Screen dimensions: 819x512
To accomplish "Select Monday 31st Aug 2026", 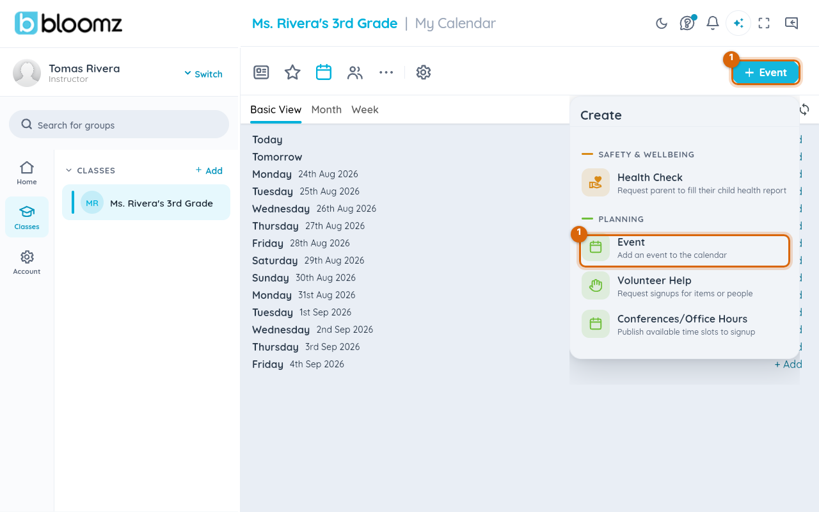I will pyautogui.click(x=304, y=295).
